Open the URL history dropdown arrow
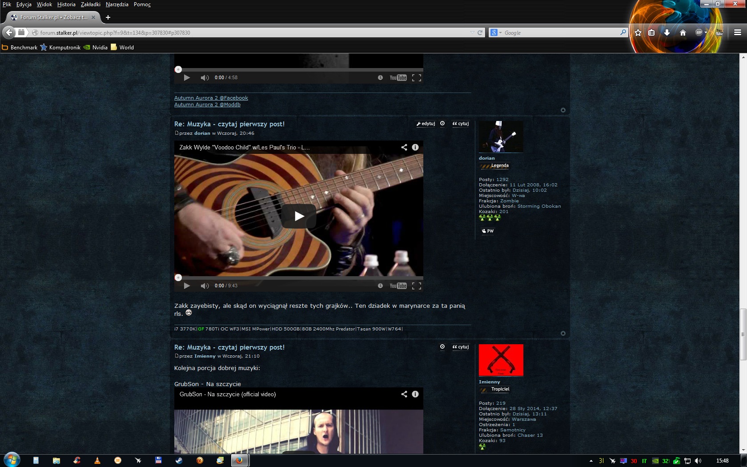Screen dimensions: 747x467 pyautogui.click(x=472, y=32)
